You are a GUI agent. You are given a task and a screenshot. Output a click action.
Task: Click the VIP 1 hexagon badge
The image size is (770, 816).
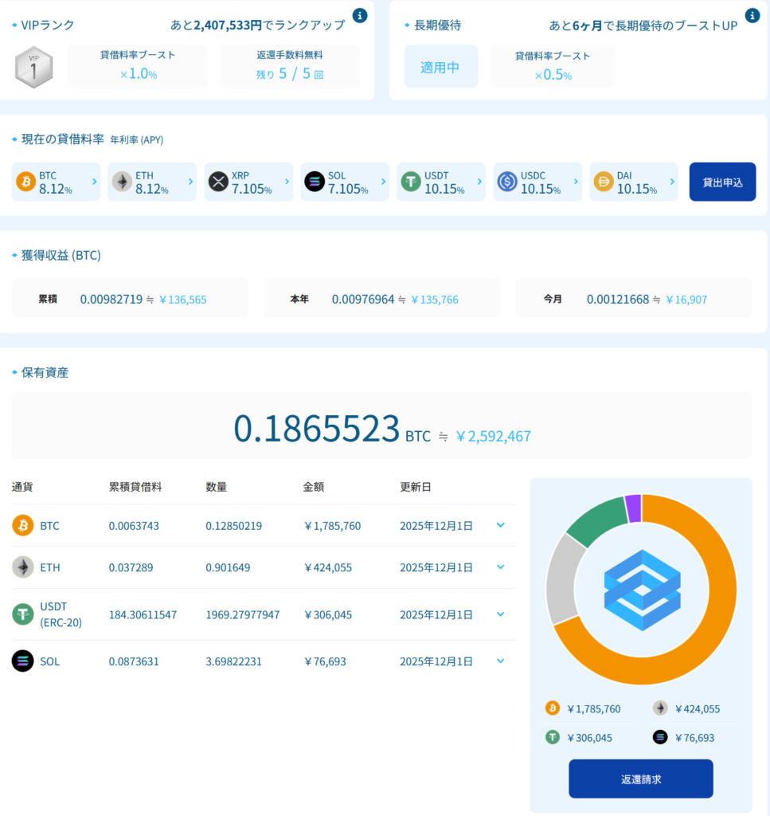(x=34, y=67)
